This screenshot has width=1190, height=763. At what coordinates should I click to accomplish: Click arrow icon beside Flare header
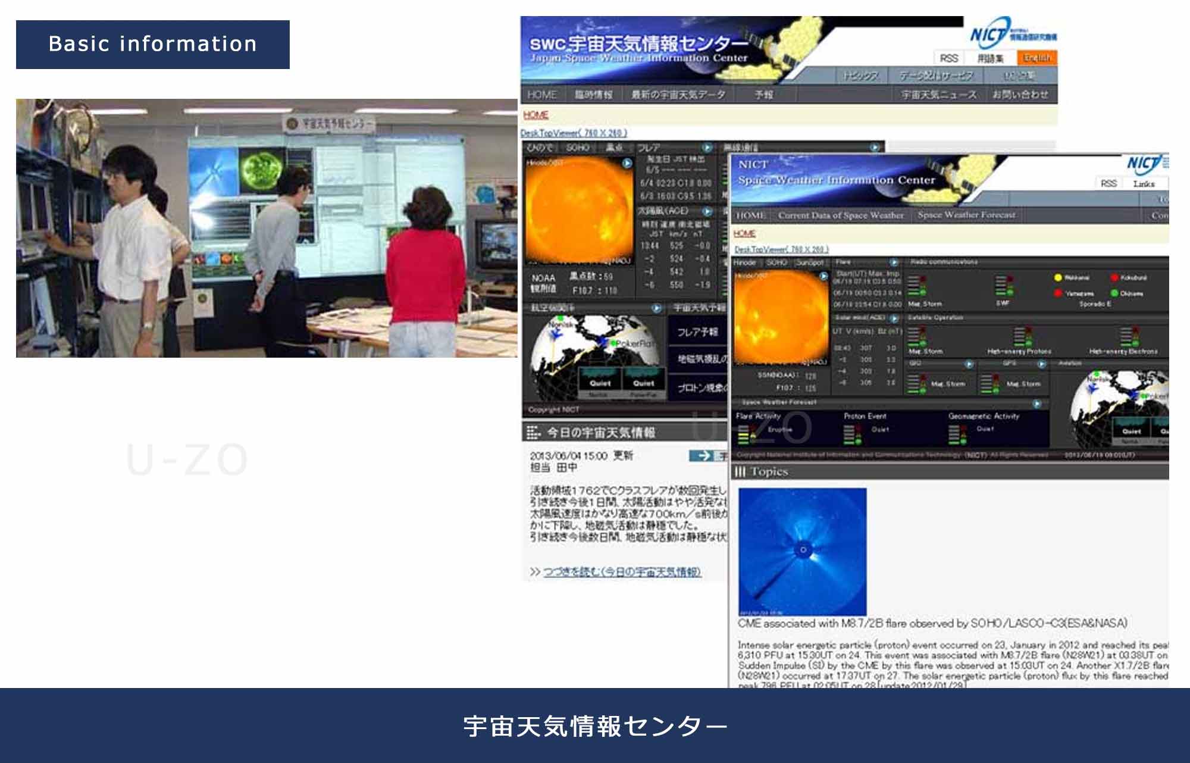click(894, 262)
